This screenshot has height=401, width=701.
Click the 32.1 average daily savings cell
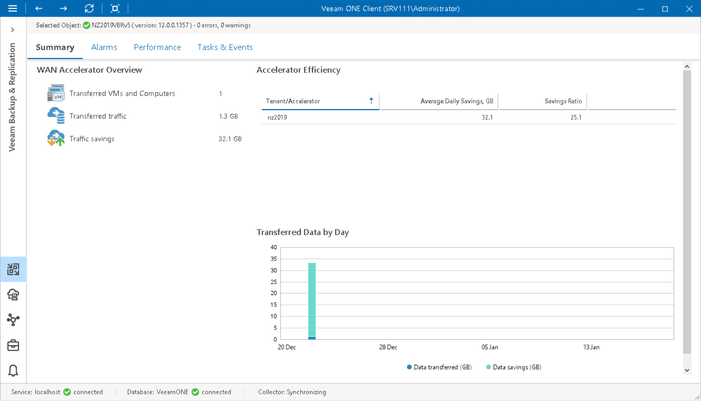click(487, 117)
